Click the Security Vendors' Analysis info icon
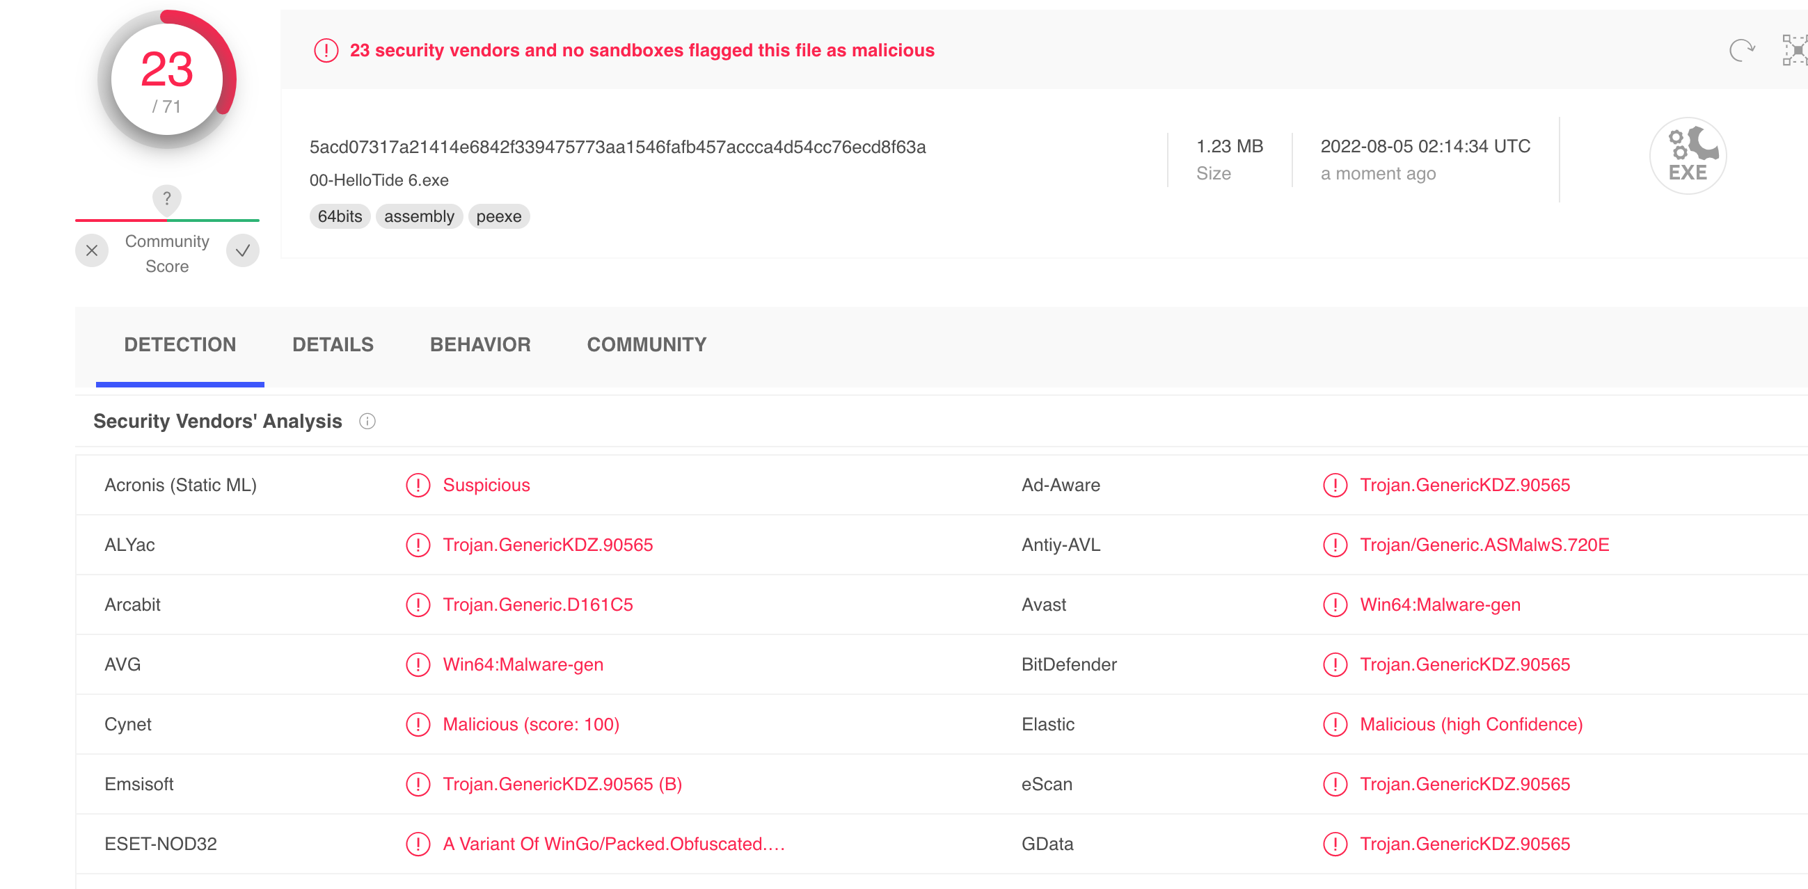 367,421
